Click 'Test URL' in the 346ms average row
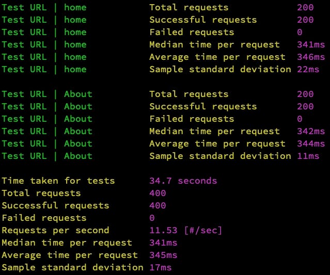 (x=24, y=57)
